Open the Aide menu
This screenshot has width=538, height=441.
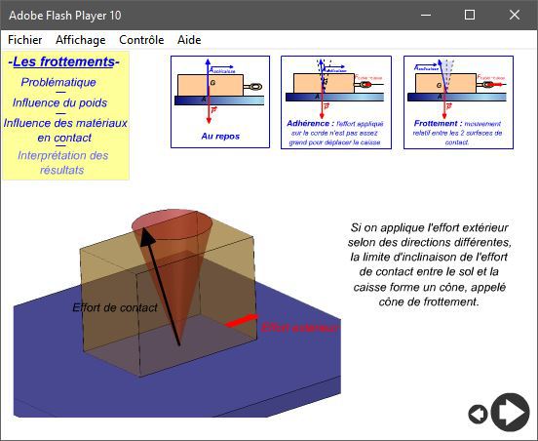[189, 40]
